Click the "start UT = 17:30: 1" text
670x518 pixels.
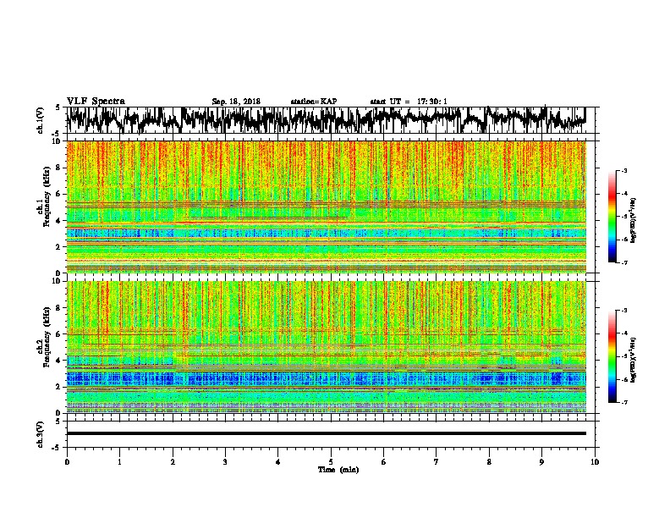point(409,102)
